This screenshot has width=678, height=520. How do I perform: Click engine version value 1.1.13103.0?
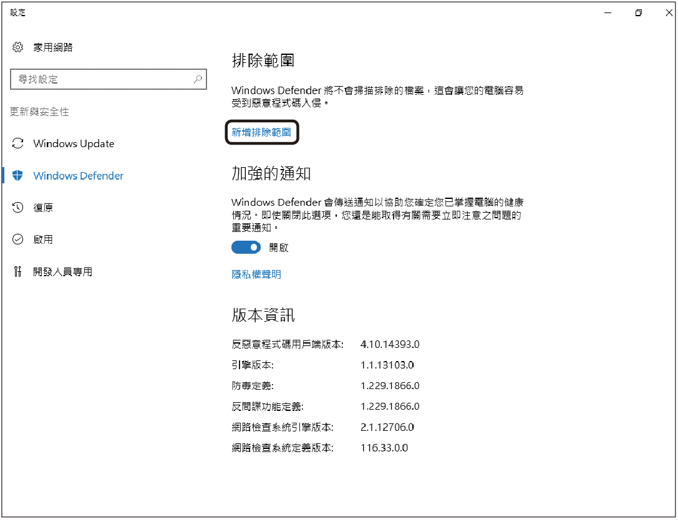coord(387,365)
